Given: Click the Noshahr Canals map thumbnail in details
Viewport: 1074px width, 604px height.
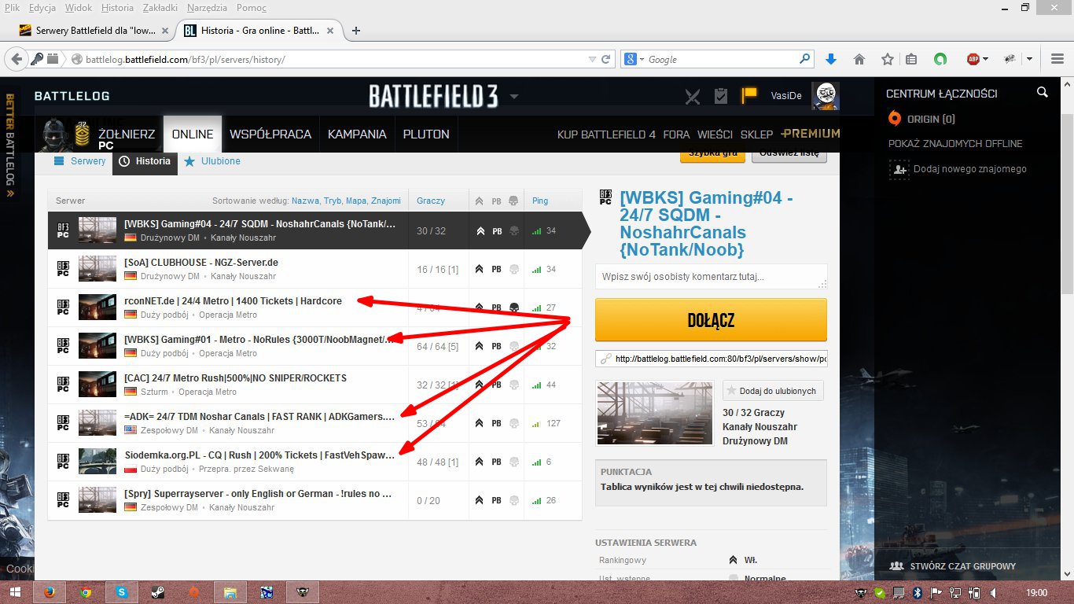Looking at the screenshot, I should 655,412.
